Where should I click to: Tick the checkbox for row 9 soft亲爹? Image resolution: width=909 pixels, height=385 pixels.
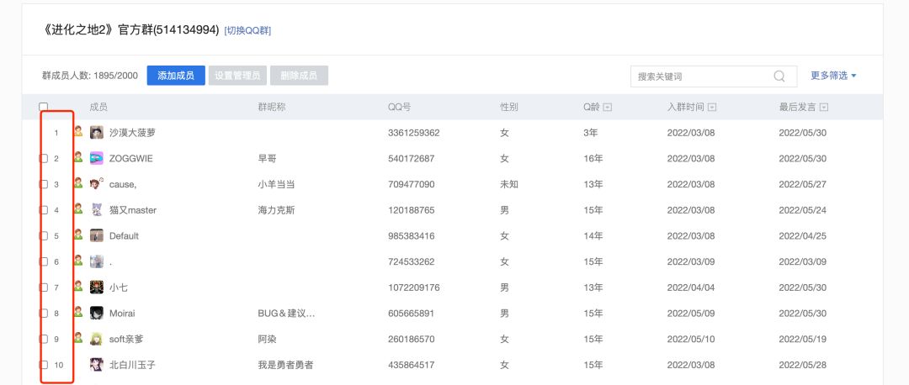click(x=44, y=339)
